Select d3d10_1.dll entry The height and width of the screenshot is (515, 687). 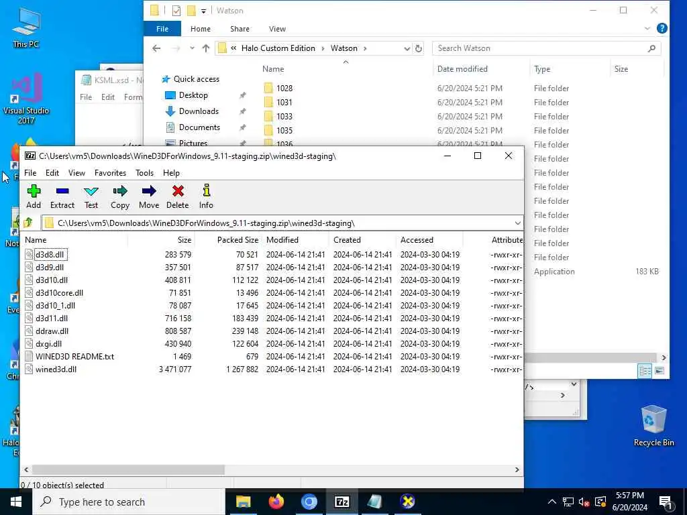coord(55,305)
